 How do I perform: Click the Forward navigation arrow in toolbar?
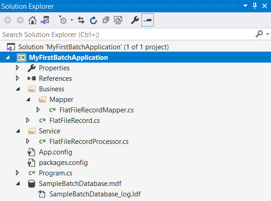point(20,20)
